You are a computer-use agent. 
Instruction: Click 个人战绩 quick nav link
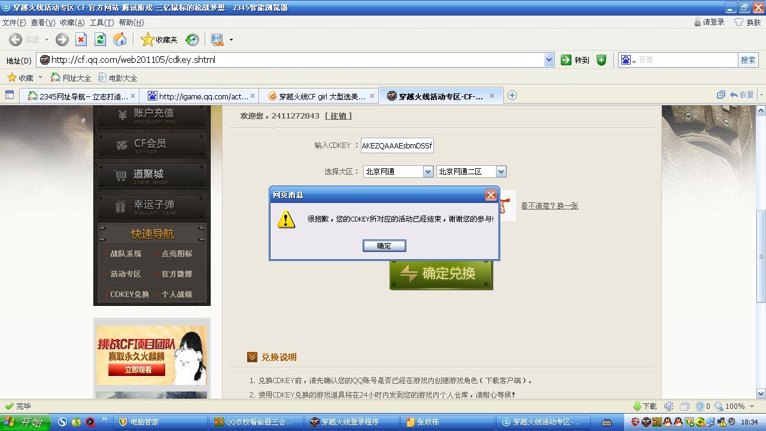tap(177, 295)
